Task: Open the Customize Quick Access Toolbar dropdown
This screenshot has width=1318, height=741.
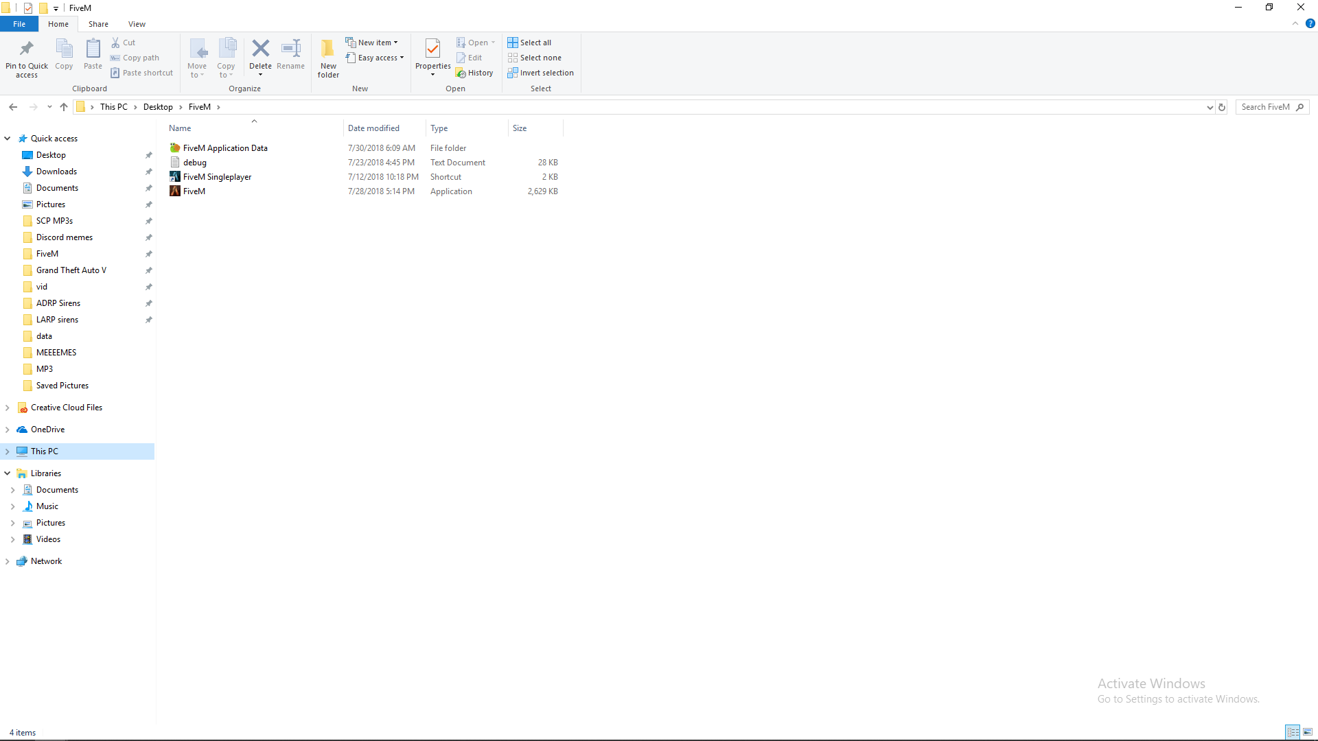Action: point(56,8)
